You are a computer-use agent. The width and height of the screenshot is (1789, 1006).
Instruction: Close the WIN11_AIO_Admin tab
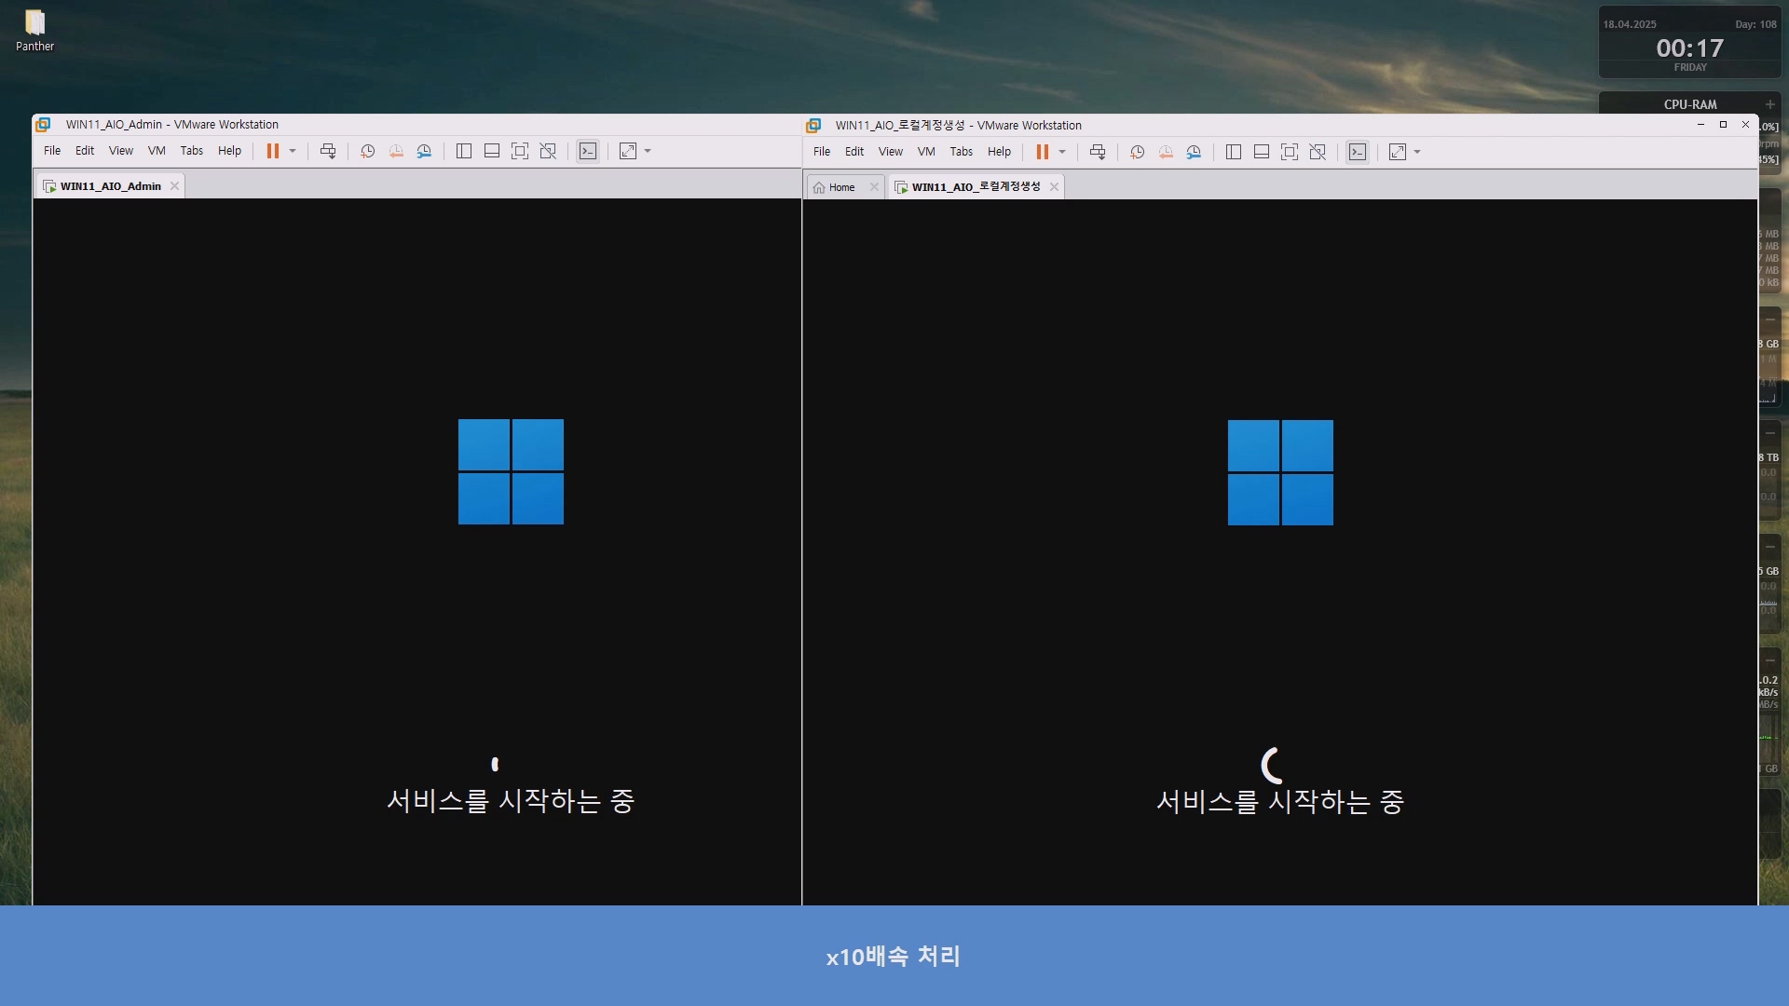[174, 186]
